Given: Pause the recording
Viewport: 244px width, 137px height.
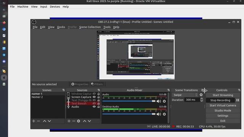Looking at the screenshot, I should (238, 100).
